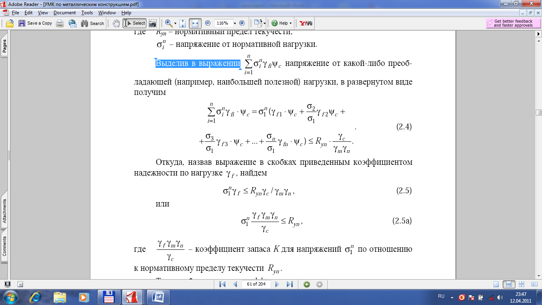
Task: Open the Help toolbar button
Action: [x=282, y=23]
